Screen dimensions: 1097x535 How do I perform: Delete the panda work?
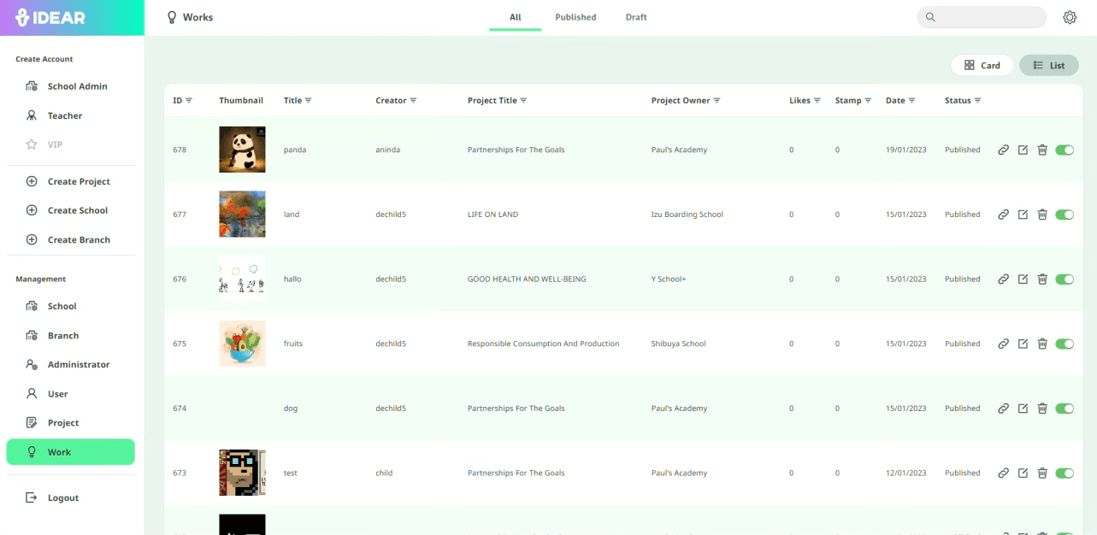[x=1042, y=150]
